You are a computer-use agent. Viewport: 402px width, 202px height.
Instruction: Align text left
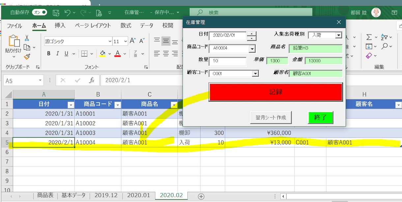(157, 53)
